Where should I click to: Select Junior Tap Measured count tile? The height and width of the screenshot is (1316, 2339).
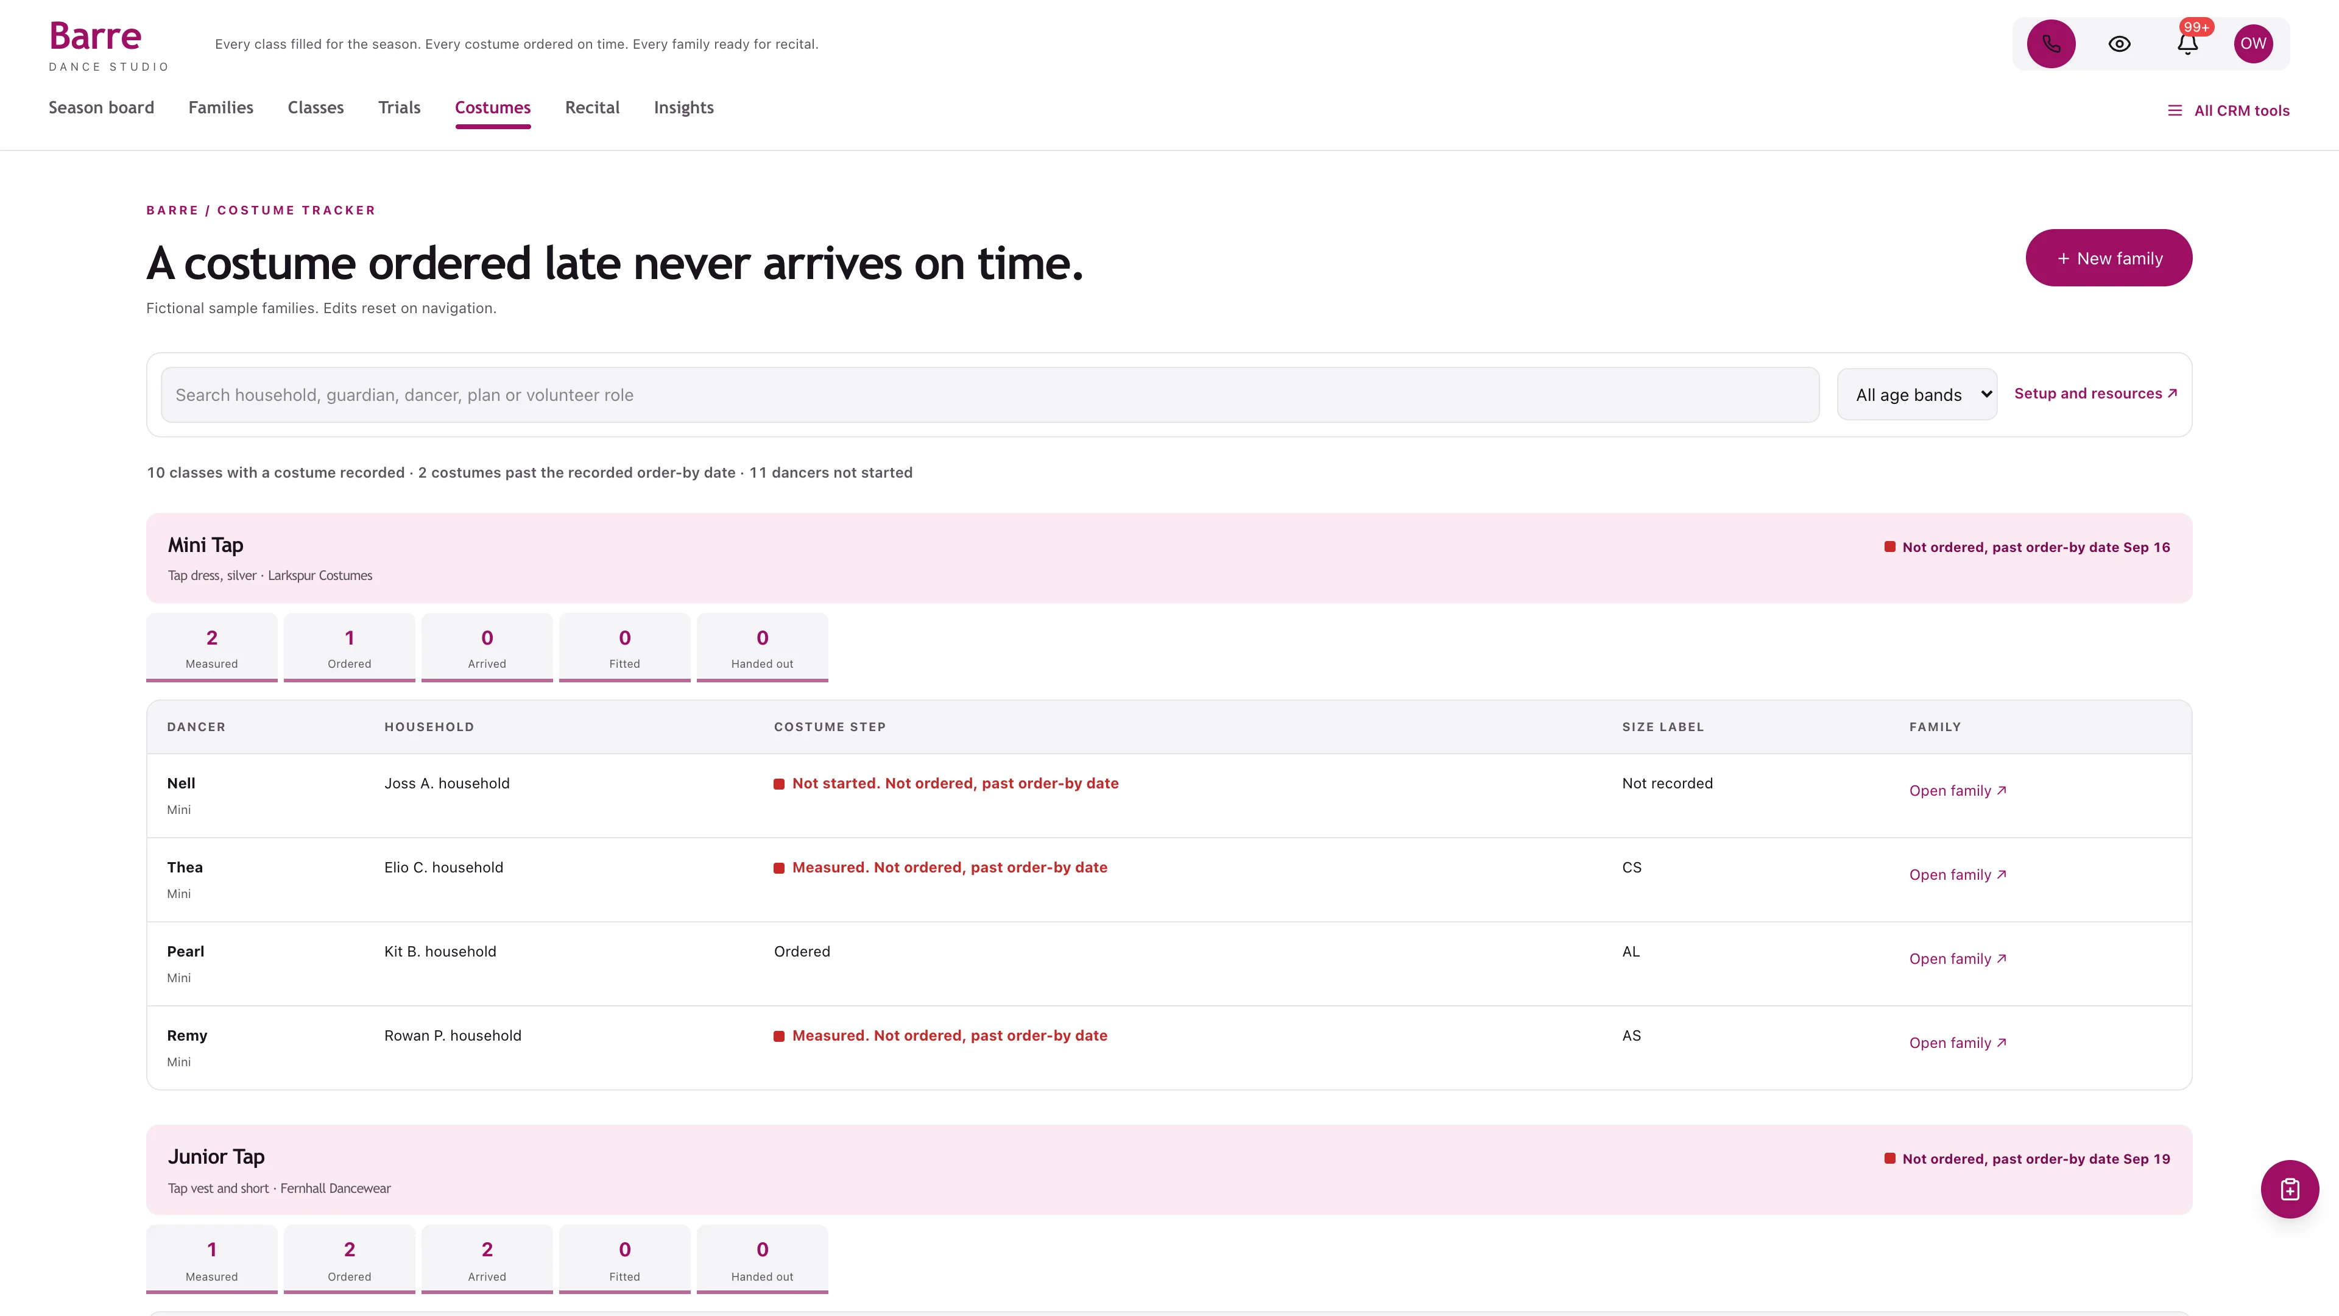211,1260
